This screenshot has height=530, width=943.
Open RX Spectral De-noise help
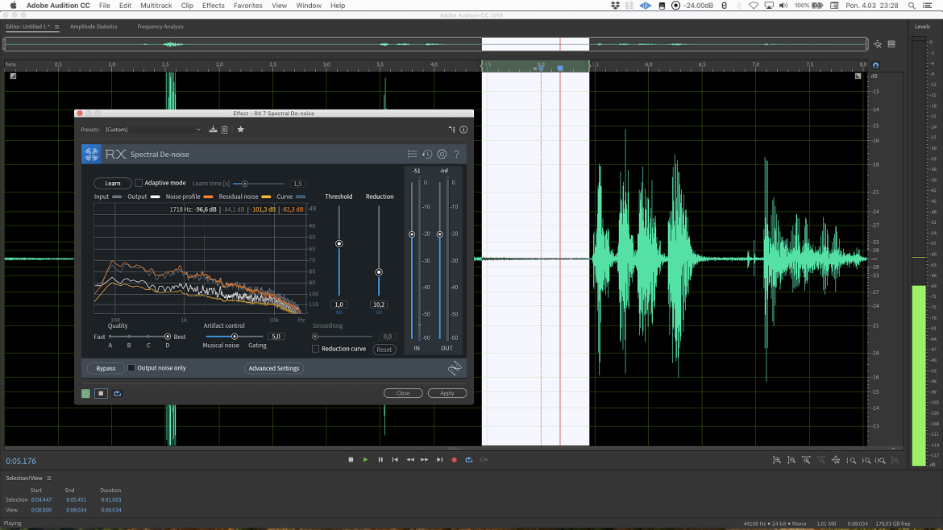coord(456,155)
